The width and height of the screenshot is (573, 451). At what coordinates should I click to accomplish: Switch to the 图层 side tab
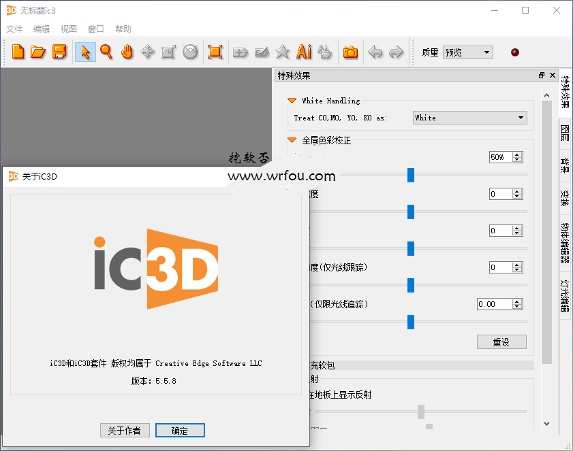565,133
